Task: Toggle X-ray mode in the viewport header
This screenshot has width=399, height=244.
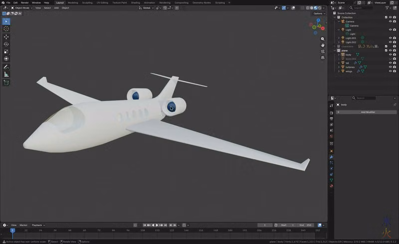Action: [x=303, y=8]
